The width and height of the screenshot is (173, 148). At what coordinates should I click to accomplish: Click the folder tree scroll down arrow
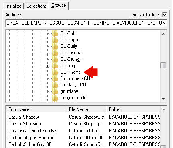[163, 99]
